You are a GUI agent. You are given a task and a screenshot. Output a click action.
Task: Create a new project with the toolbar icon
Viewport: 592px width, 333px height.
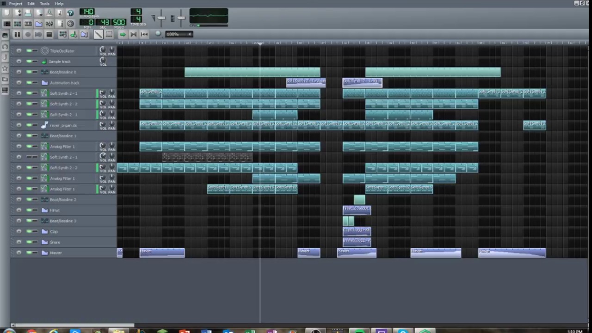(7, 13)
